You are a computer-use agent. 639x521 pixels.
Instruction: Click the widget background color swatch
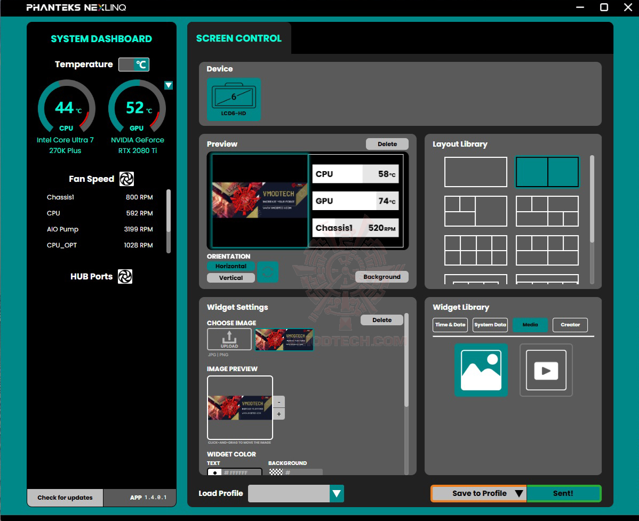click(276, 472)
